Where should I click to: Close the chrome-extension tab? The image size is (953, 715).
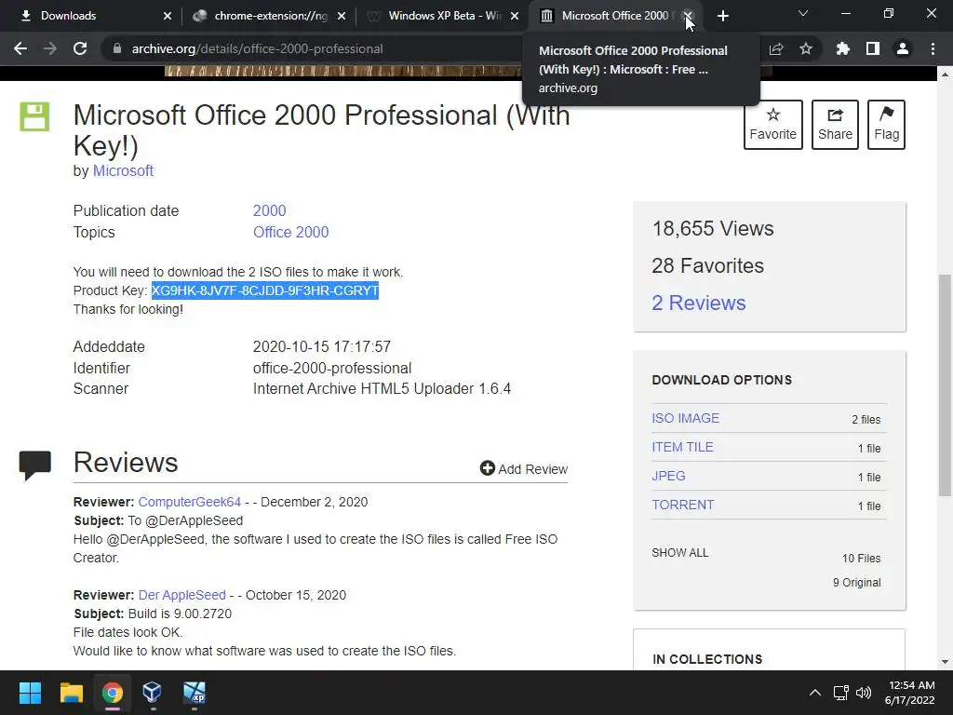coord(342,16)
